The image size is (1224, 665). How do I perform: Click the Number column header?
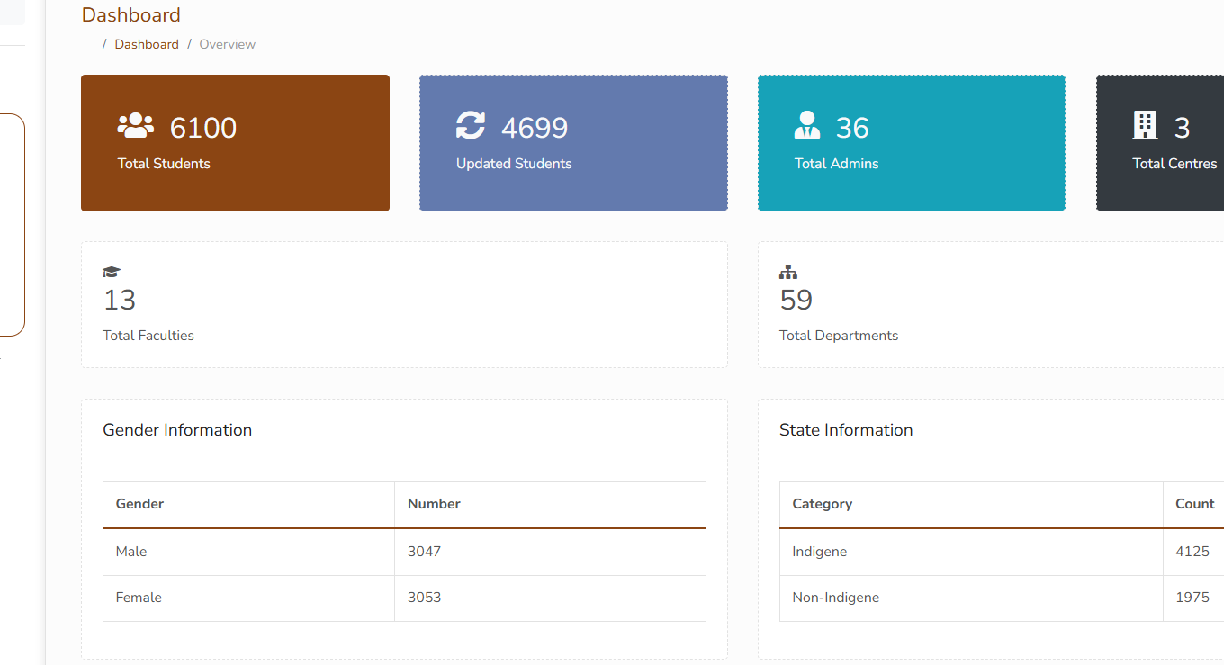(434, 504)
